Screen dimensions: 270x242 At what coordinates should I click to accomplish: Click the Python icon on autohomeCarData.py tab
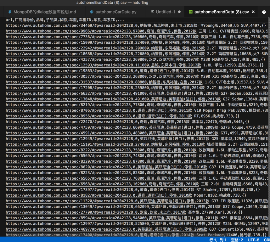(x=92, y=12)
